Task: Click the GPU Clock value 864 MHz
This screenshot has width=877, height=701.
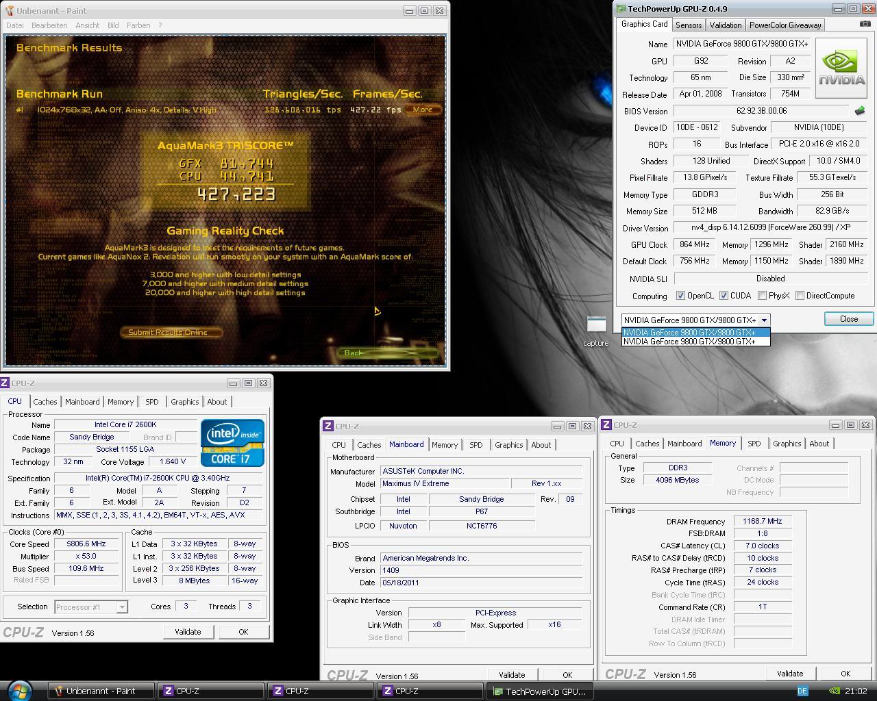Action: coord(695,244)
